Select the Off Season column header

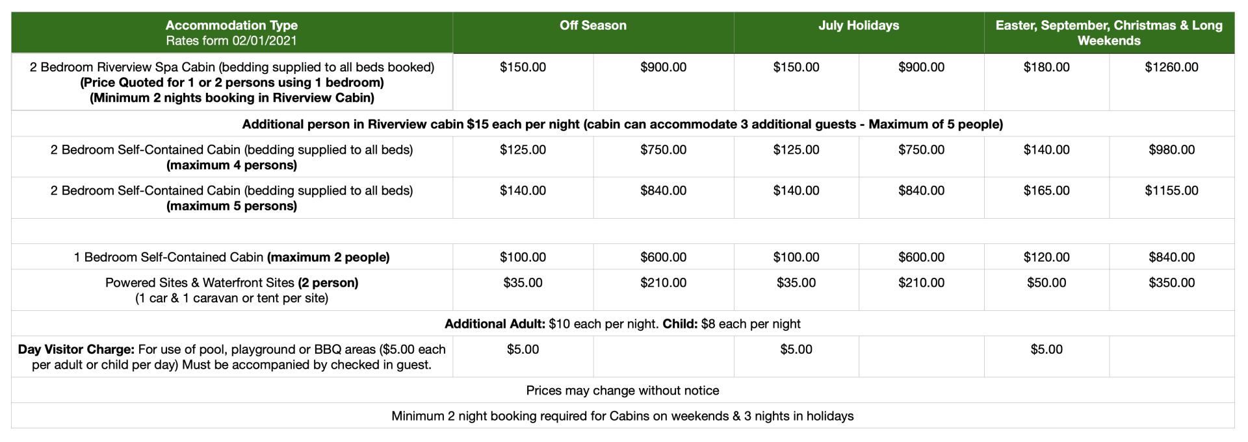coord(593,26)
